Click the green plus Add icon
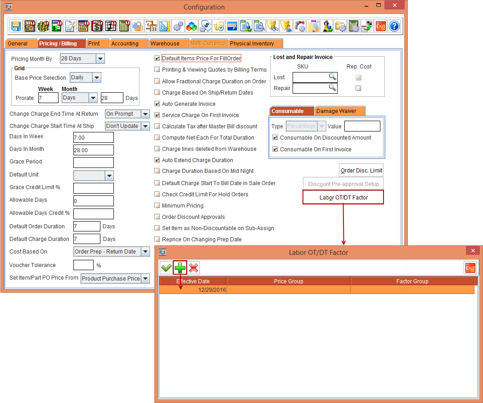Screen dimensions: 483x403 coord(180,268)
